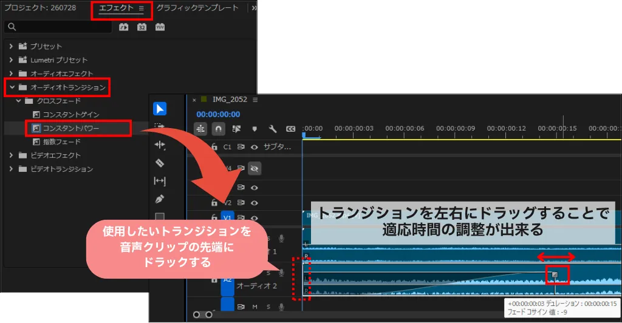
Task: Toggle visibility eye of C1 subtitle track
Action: click(255, 147)
